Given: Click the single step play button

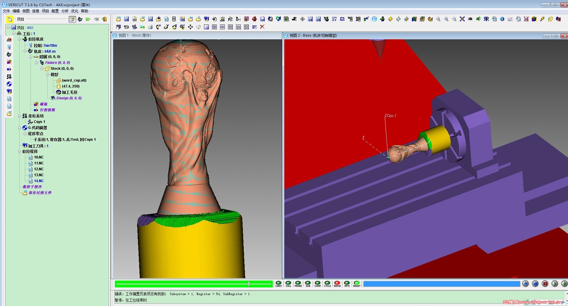Looking at the screenshot, I should pos(555,284).
